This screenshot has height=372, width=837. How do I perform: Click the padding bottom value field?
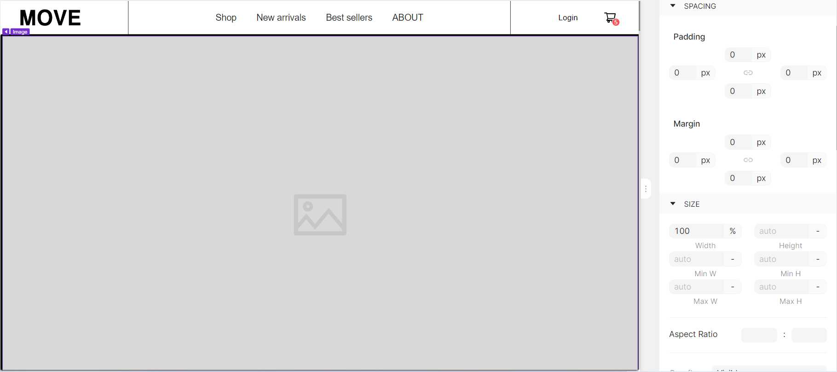pos(739,91)
